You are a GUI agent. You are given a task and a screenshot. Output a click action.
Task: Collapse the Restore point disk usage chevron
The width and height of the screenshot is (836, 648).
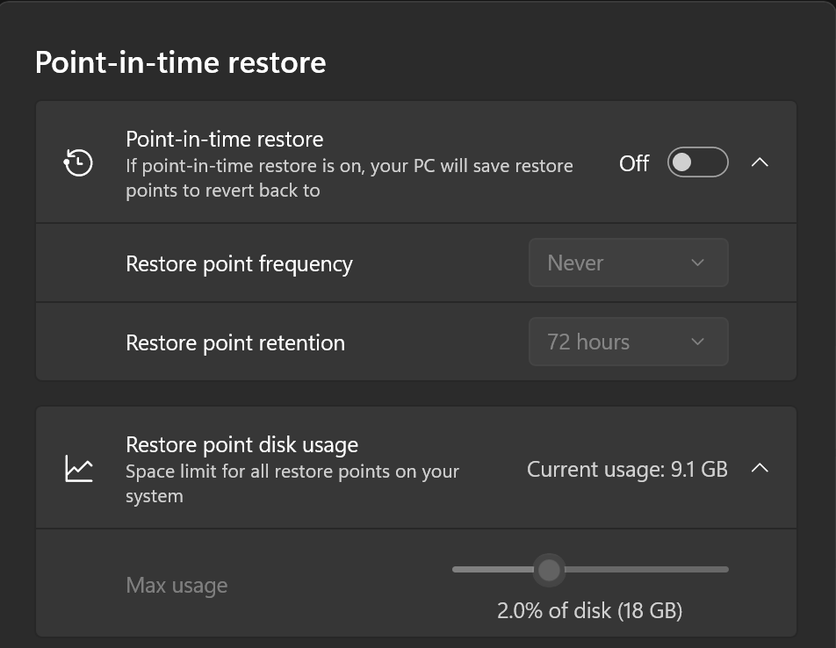click(x=760, y=468)
